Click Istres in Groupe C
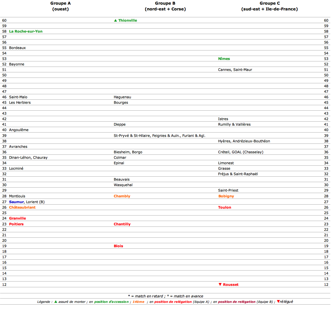 (x=223, y=119)
